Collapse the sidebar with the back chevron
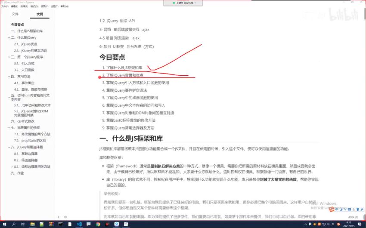The height and width of the screenshot is (228, 366). (x=59, y=217)
